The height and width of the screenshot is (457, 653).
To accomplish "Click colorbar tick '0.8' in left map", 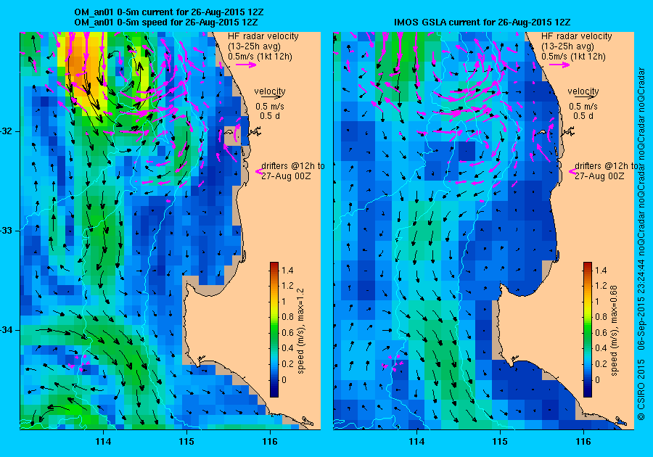I will (x=287, y=317).
